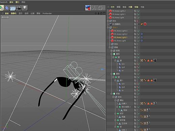Screen dimensions: 175x131
Task: Select the RS 摄像机 camera object
Action: tap(116, 24)
